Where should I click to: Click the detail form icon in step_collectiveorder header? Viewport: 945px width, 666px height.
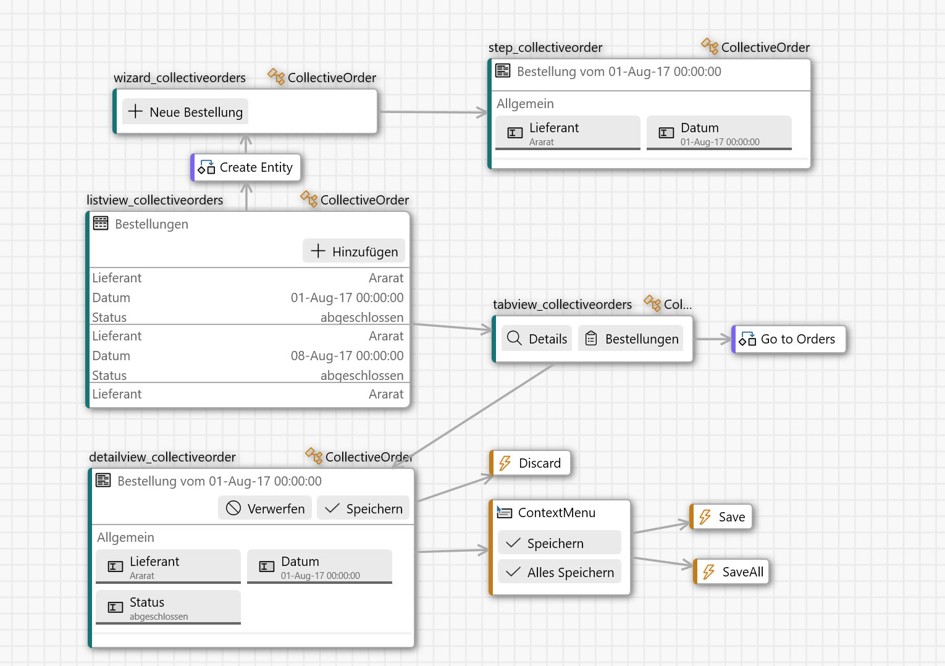tap(503, 71)
